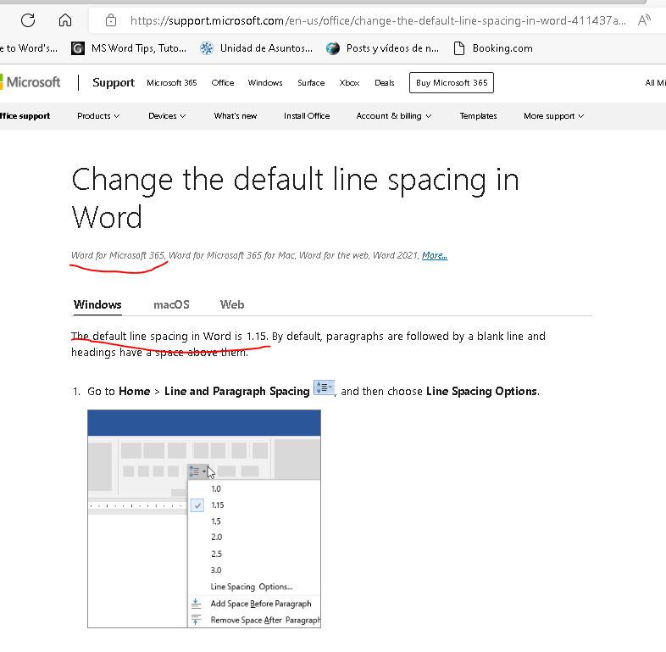Expand the Account & billing dropdown

click(x=394, y=116)
